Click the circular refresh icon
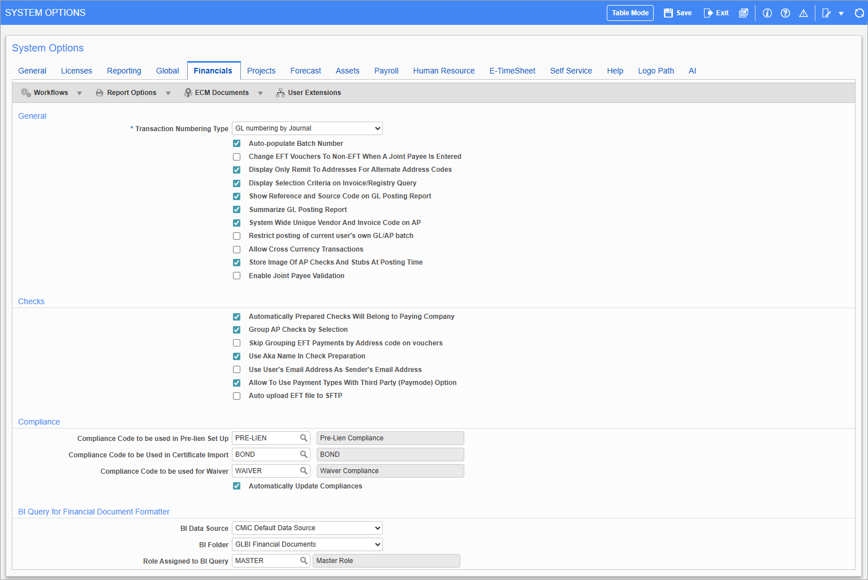Viewport: 868px width, 580px height. point(860,13)
